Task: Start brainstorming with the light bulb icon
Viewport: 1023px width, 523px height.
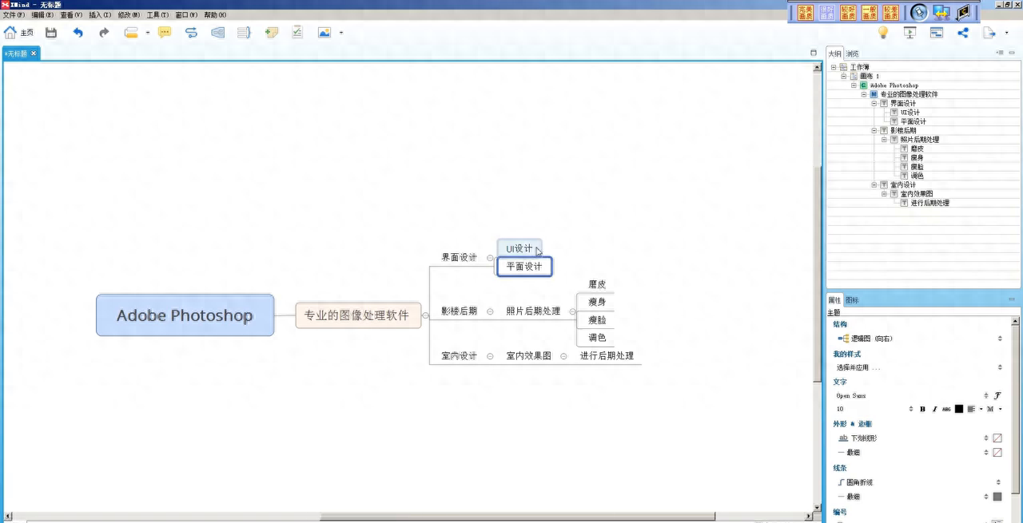Action: click(883, 33)
